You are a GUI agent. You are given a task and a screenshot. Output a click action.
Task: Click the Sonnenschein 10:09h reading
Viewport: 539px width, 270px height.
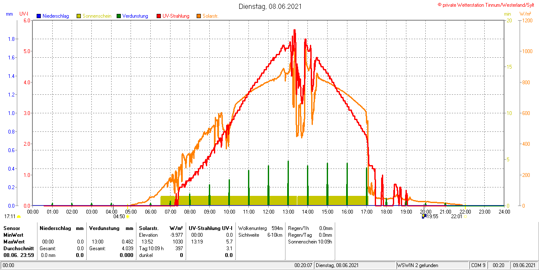pos(310,242)
